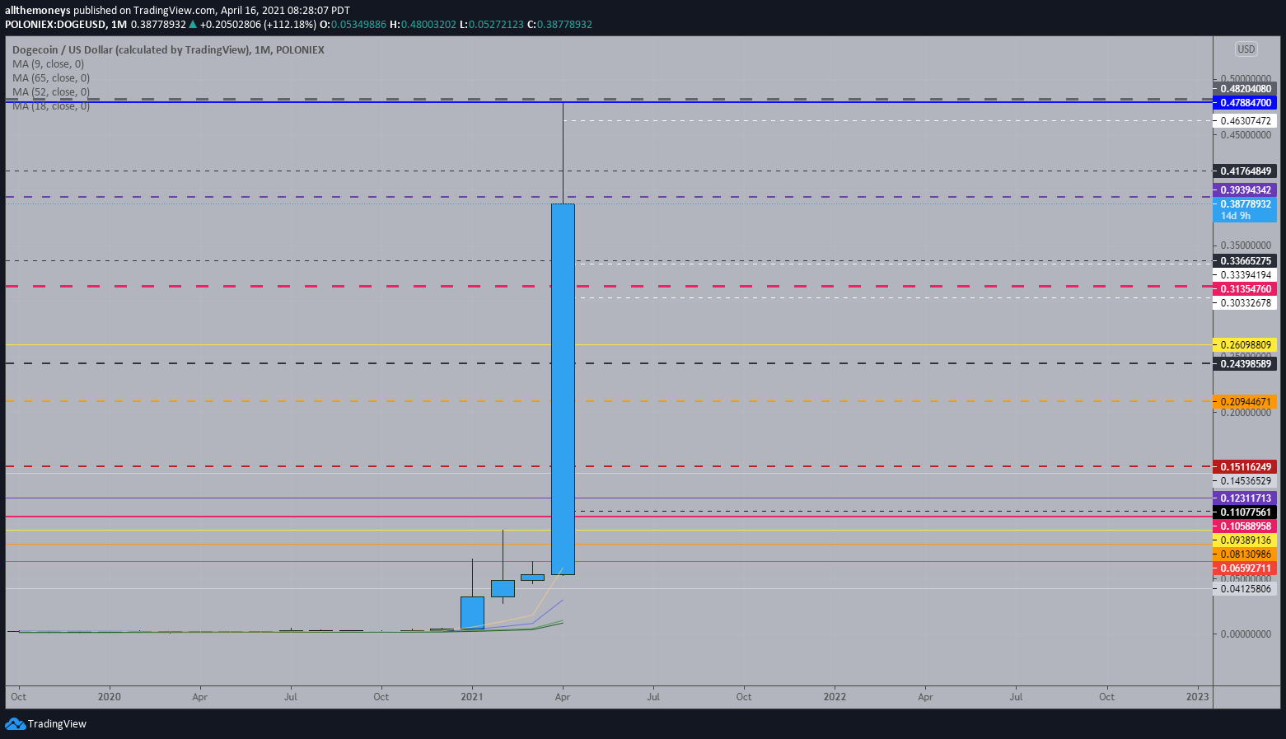Click the blue 0.47884700 price label
The height and width of the screenshot is (739, 1286).
coord(1245,103)
